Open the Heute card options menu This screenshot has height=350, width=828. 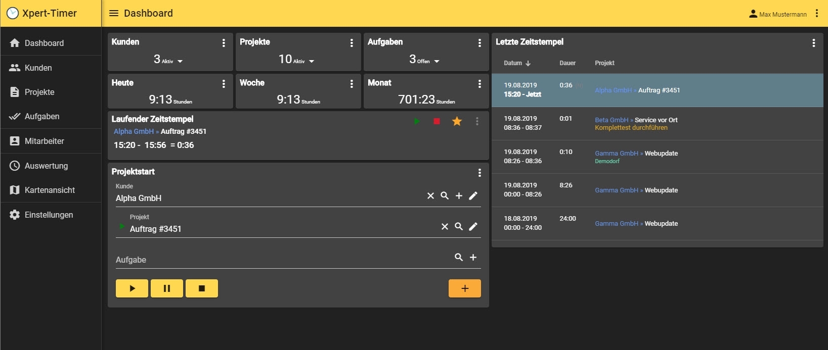[224, 84]
